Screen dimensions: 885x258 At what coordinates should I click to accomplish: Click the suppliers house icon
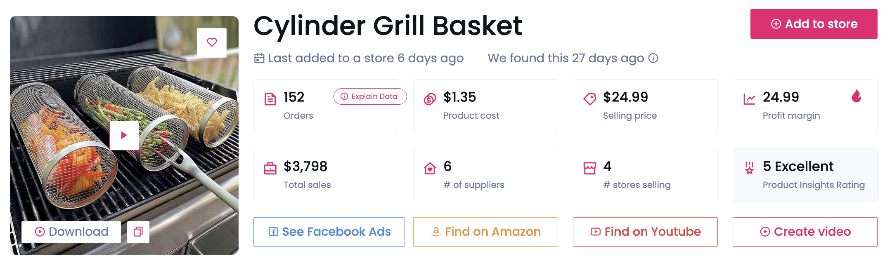[430, 168]
